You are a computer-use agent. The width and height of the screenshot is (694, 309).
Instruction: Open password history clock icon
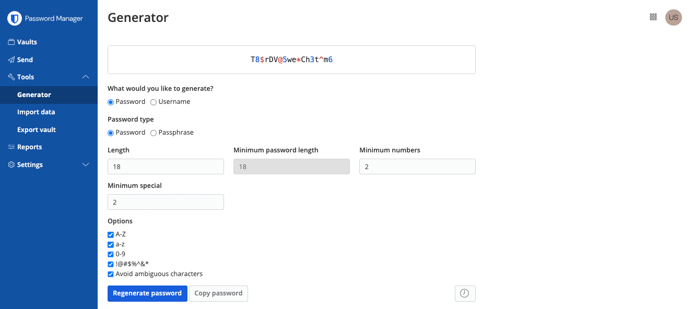[x=465, y=293]
